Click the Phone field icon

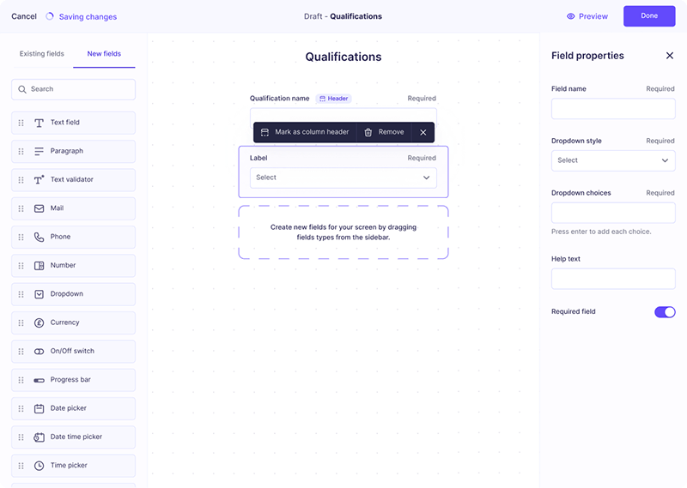(39, 238)
